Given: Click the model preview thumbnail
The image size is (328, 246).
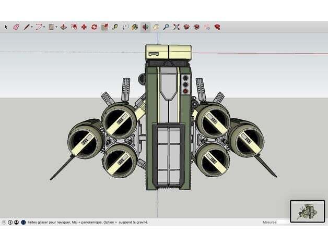Looking at the screenshot, I should tap(308, 211).
